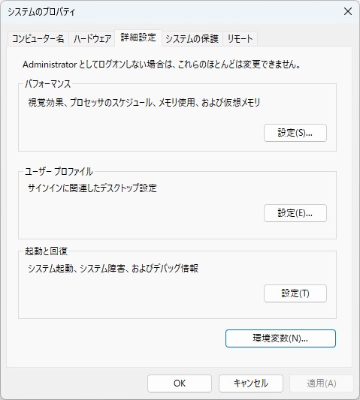
Task: Click the Administrator logon notice text
Action: pos(162,65)
